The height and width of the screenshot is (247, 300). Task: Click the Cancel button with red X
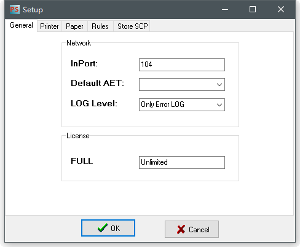click(x=192, y=229)
